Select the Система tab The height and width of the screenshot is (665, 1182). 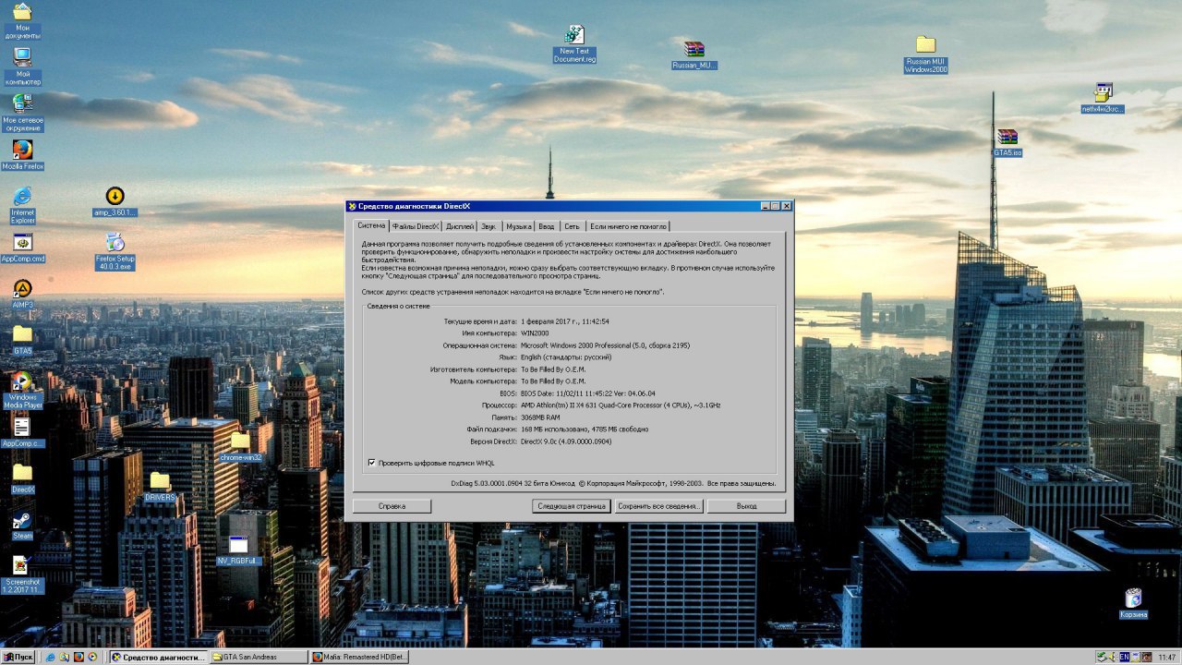point(371,225)
